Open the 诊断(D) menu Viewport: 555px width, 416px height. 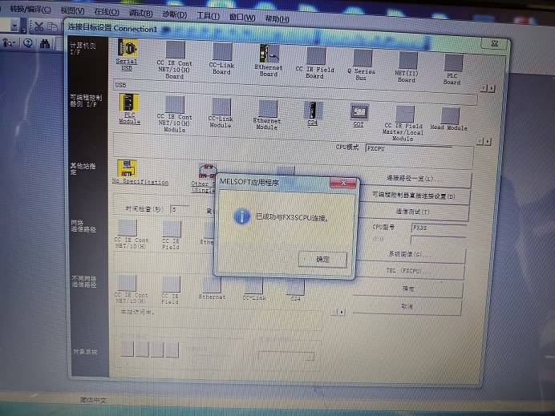coord(175,14)
